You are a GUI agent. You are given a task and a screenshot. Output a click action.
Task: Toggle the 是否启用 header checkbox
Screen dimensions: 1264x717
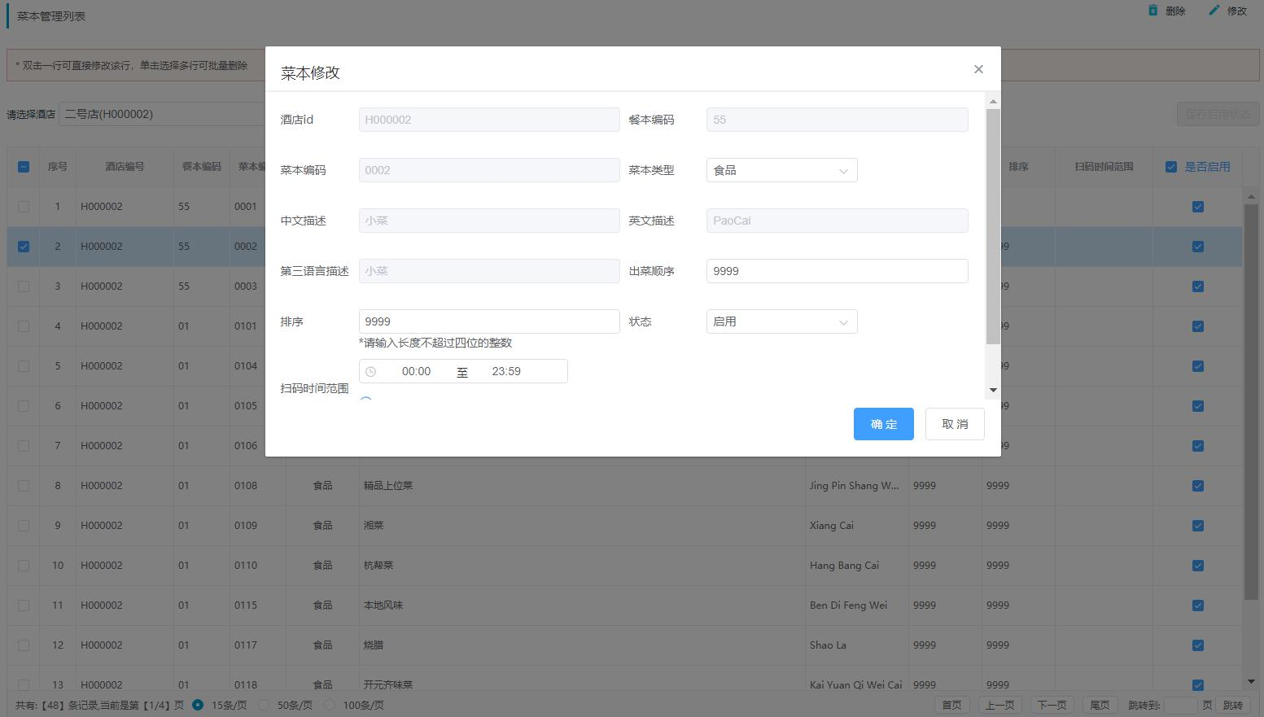(x=1171, y=167)
